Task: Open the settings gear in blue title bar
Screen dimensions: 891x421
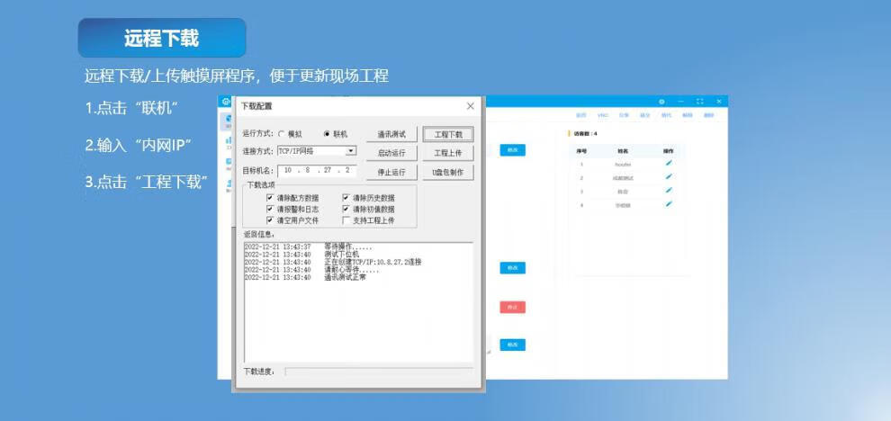Action: (661, 102)
